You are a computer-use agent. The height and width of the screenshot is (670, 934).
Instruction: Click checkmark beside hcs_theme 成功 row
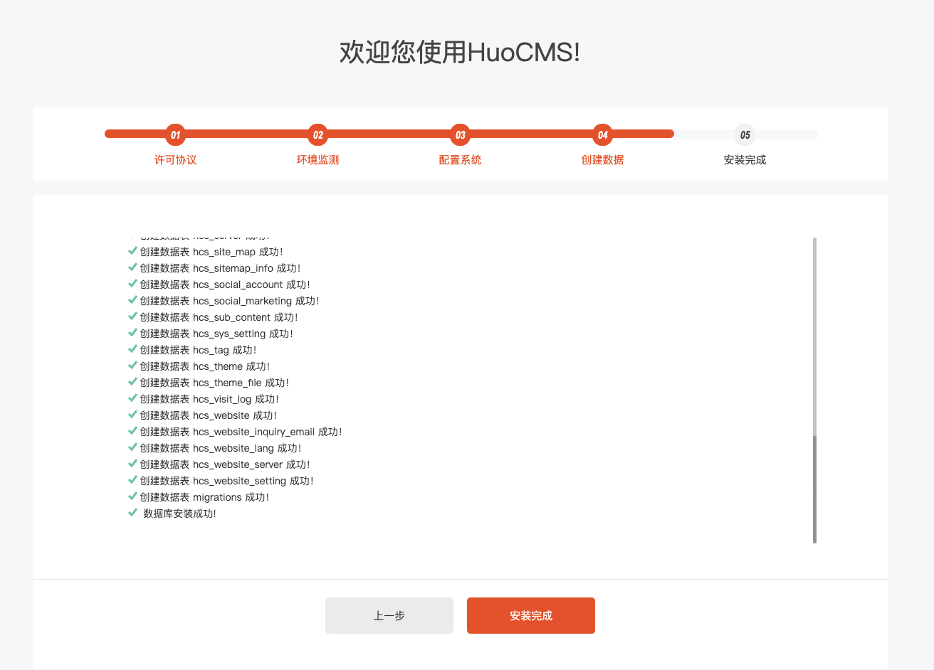(132, 366)
